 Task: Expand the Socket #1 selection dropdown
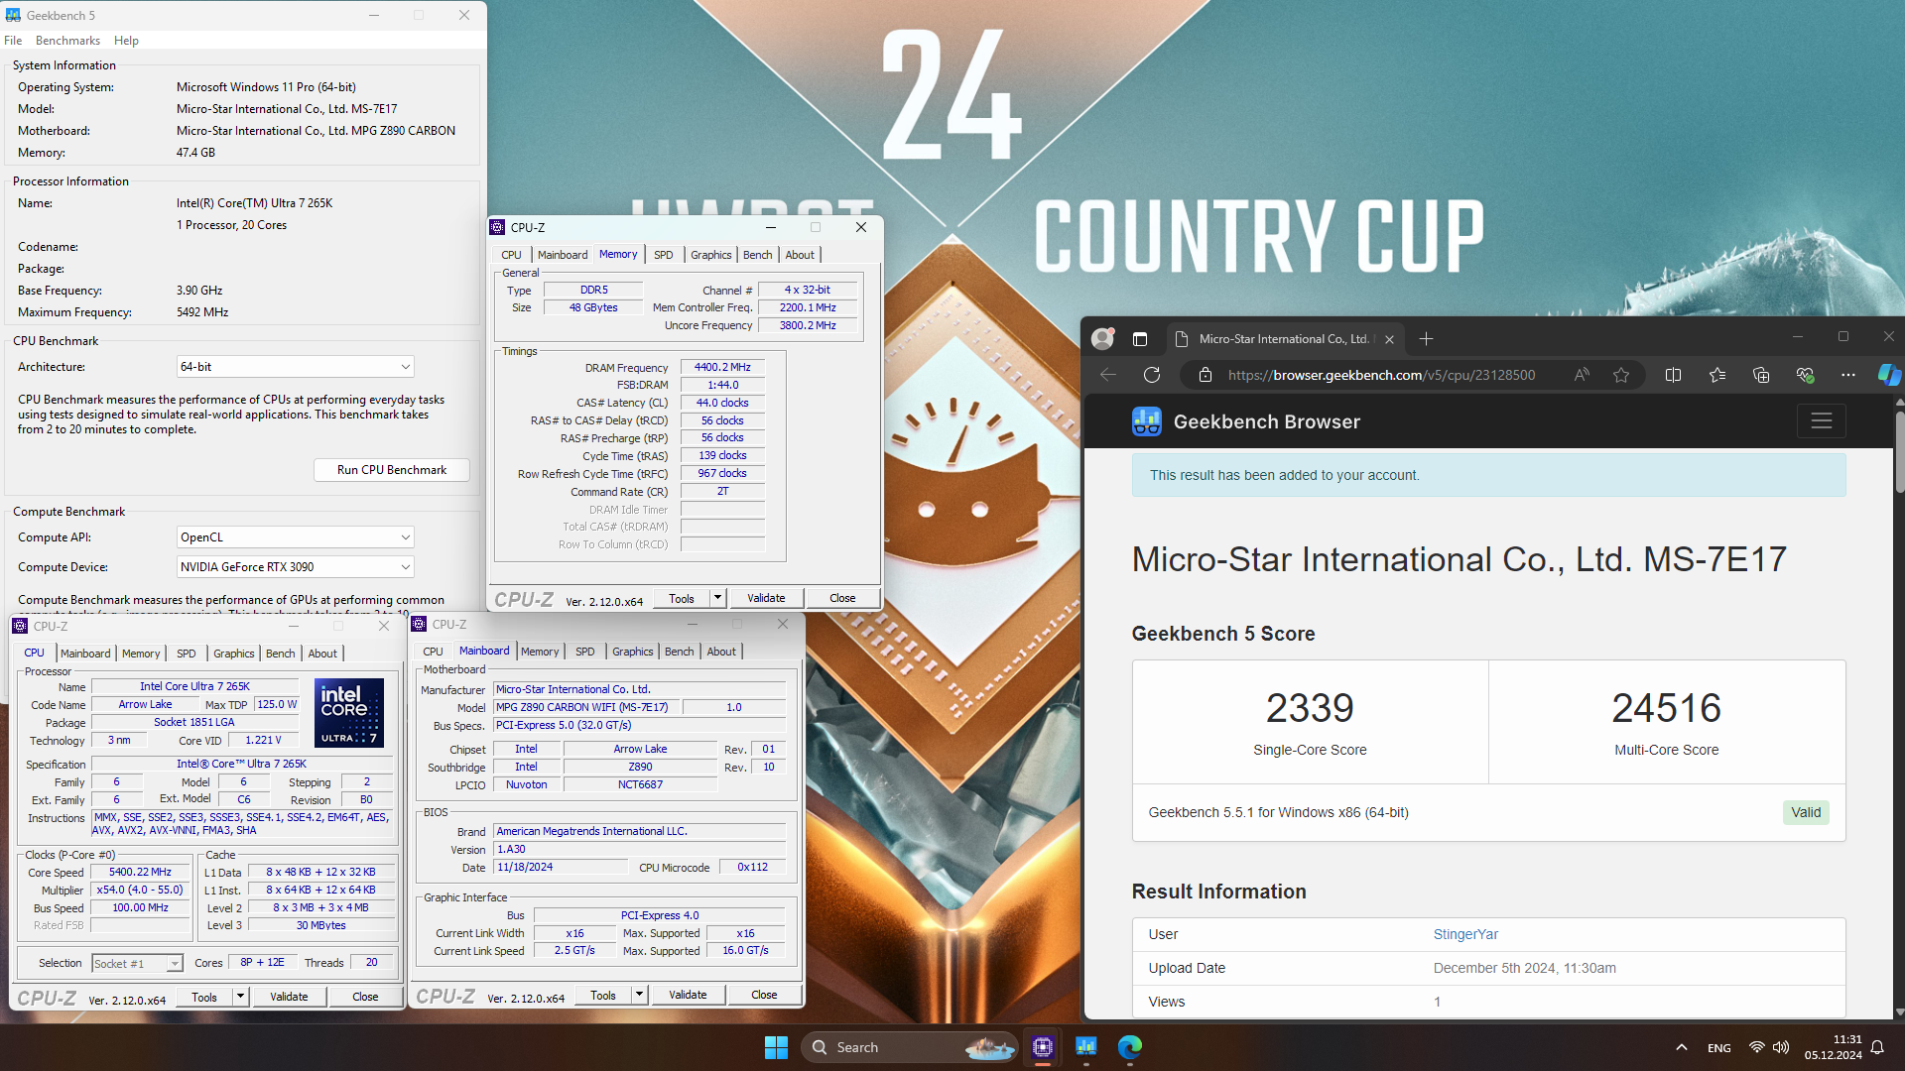point(137,964)
